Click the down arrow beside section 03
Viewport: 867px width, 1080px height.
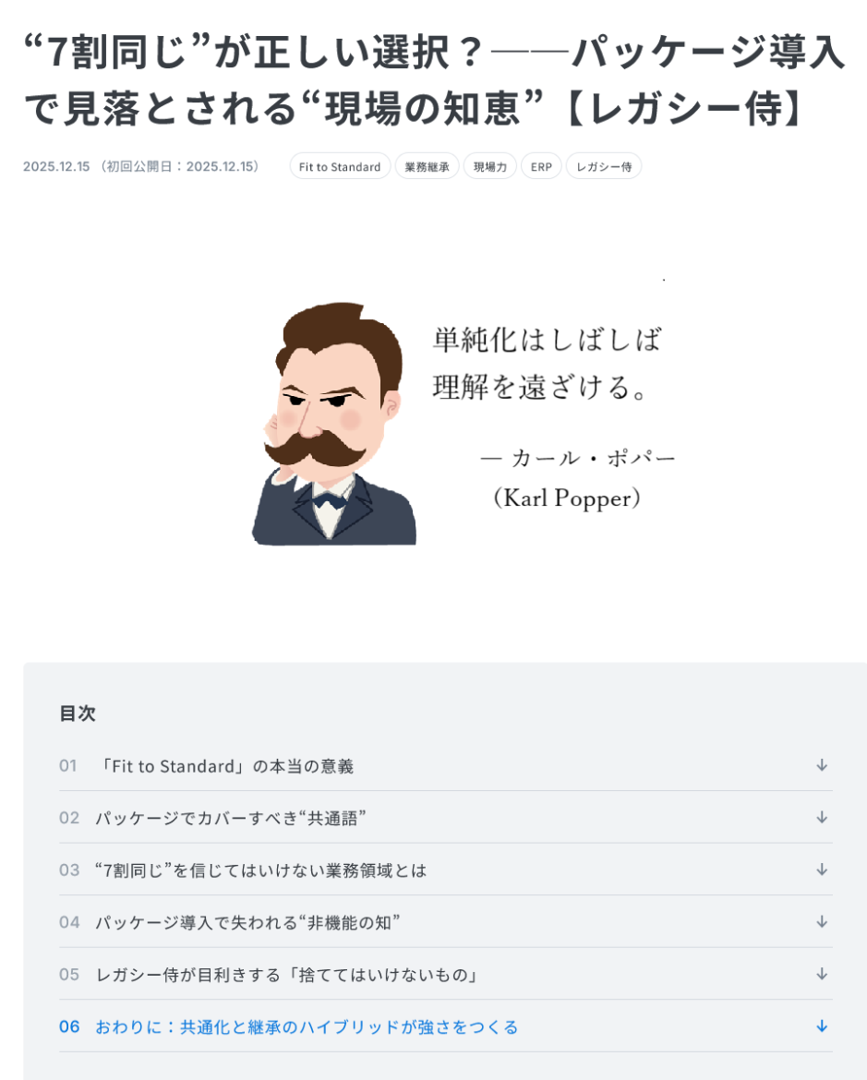tap(822, 870)
